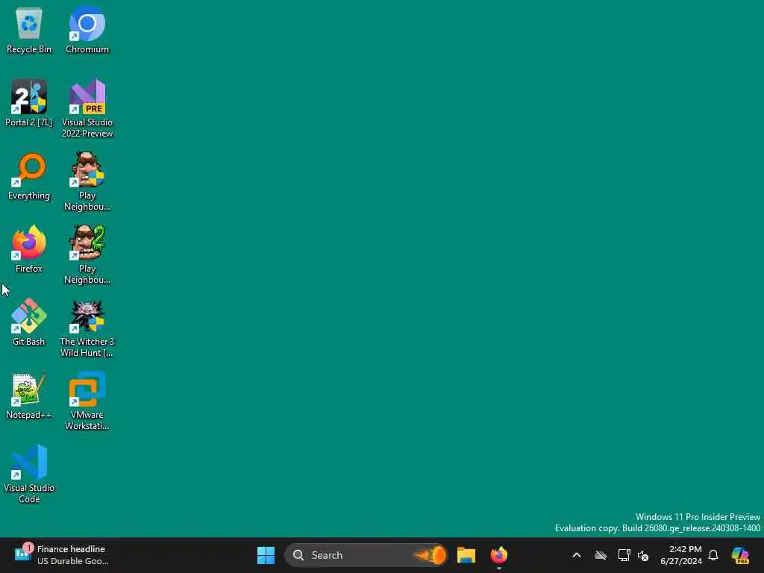Image resolution: width=764 pixels, height=573 pixels.
Task: Open the notification bell
Action: click(713, 555)
